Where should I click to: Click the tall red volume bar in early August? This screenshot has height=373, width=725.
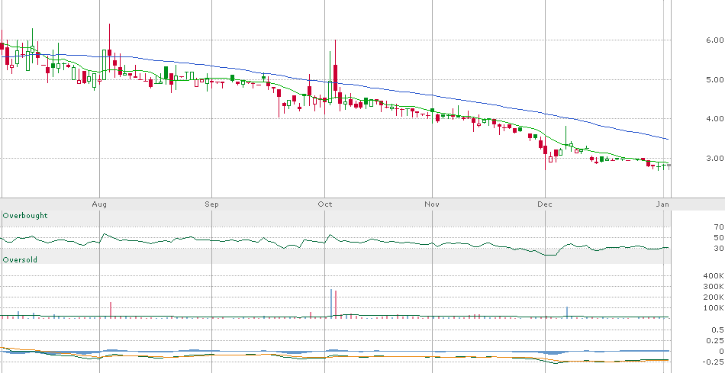click(111, 310)
